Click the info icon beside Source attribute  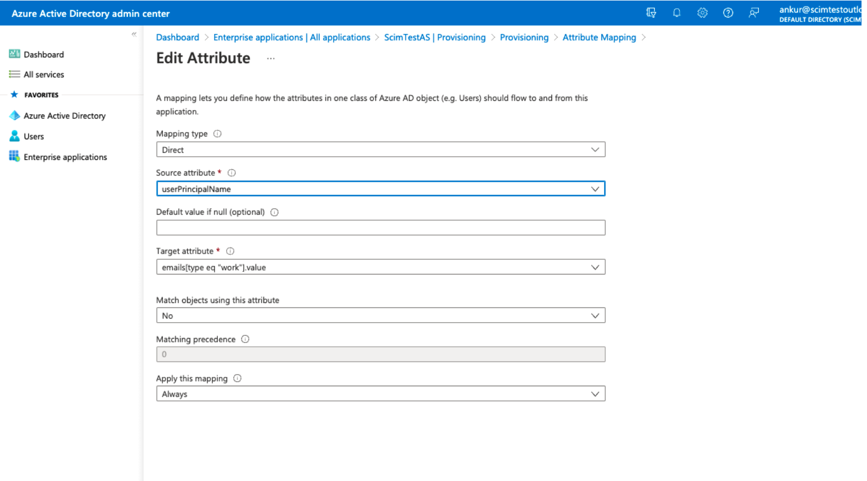[x=232, y=173]
